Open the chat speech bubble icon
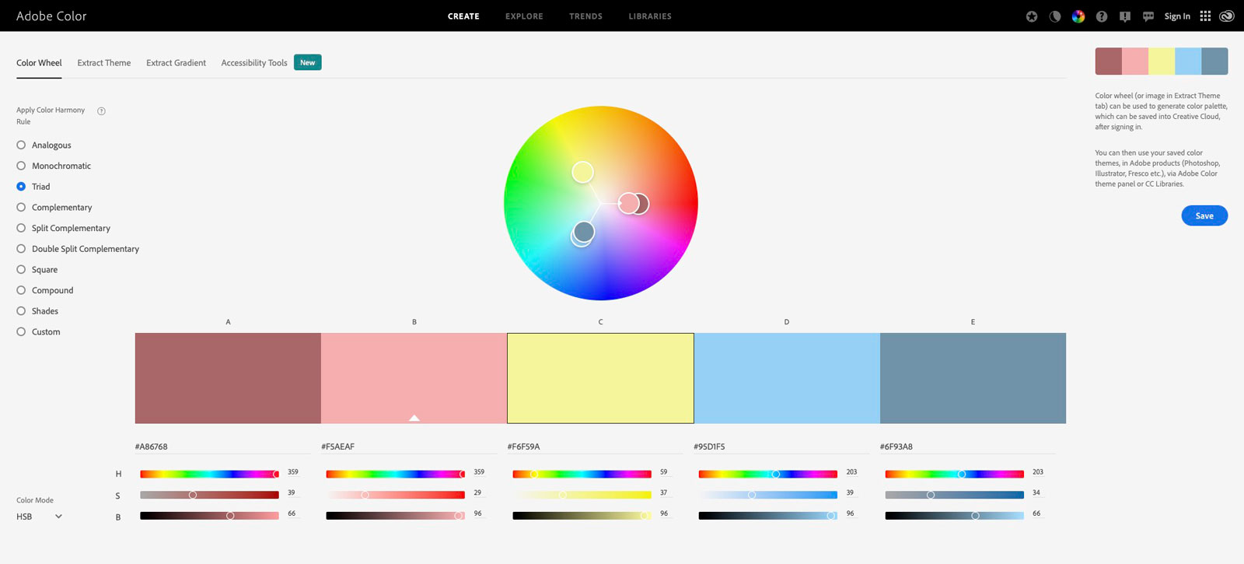The height and width of the screenshot is (564, 1244). click(1148, 16)
